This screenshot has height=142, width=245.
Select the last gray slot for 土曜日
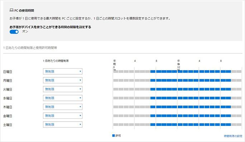(239, 124)
